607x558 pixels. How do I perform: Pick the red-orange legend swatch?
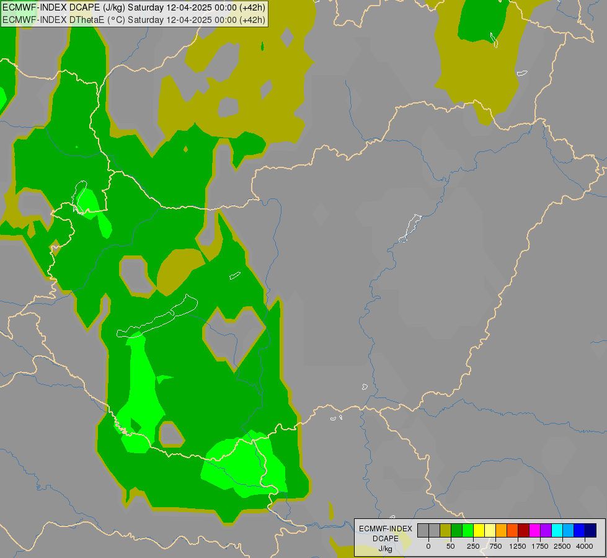[x=513, y=531]
